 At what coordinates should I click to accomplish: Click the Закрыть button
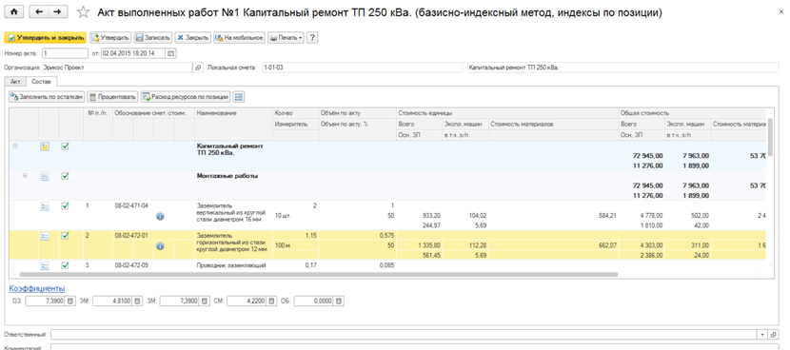(x=193, y=38)
